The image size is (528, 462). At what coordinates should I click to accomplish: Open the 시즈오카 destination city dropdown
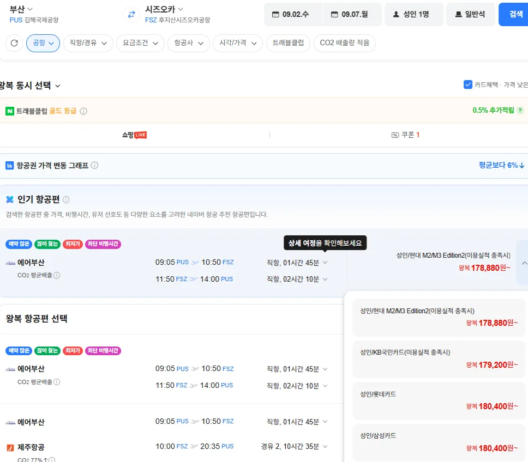coord(164,9)
